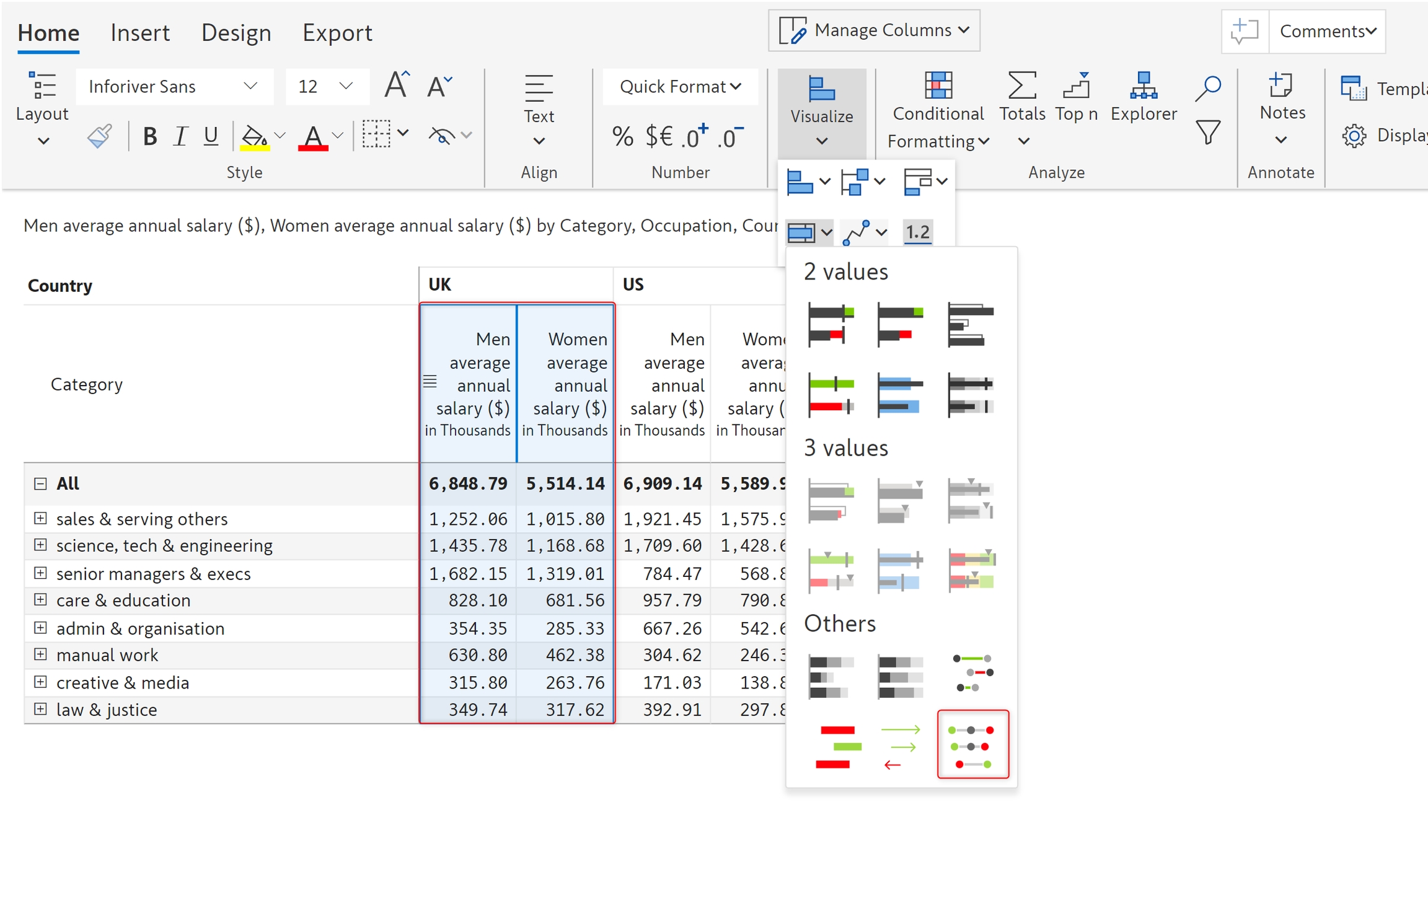Open the search magnifier tool

point(1208,88)
